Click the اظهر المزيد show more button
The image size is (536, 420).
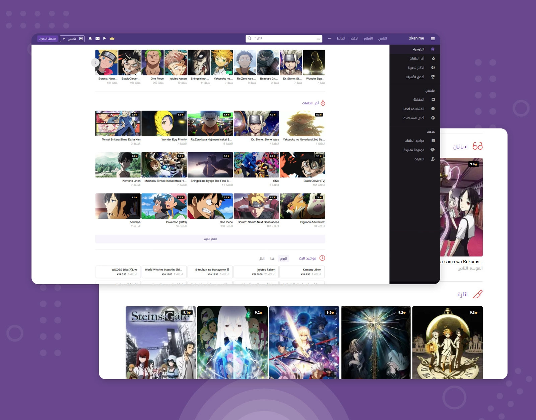(x=210, y=239)
